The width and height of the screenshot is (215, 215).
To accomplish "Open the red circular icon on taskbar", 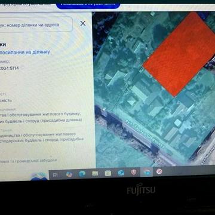I will 159,171.
